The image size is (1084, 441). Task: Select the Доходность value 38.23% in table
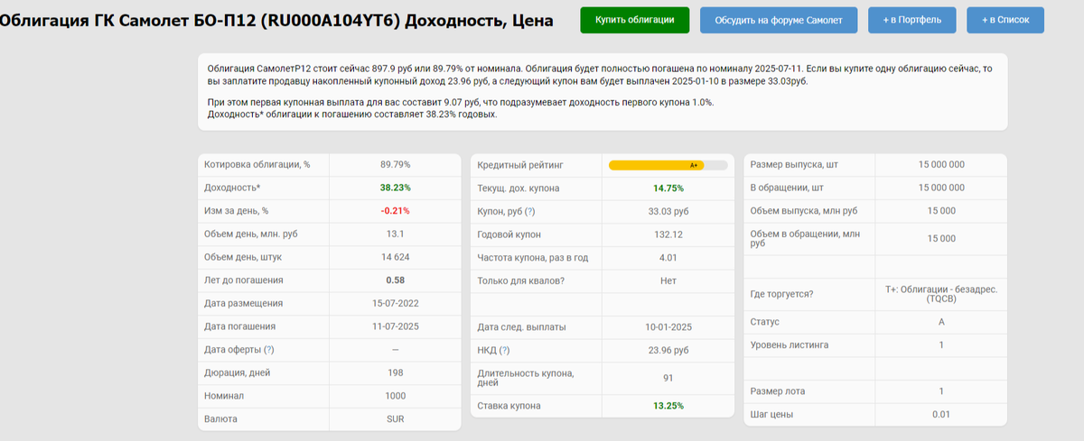395,188
